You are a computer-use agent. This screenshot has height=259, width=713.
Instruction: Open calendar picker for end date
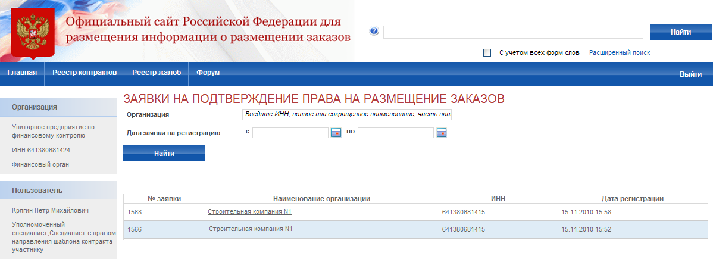[442, 133]
